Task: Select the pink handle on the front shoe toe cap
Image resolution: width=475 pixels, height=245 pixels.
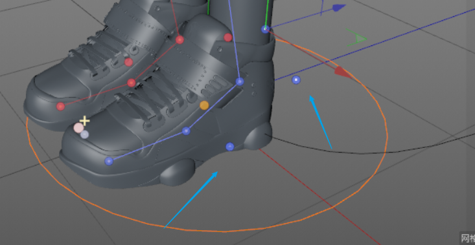Action: (x=78, y=128)
